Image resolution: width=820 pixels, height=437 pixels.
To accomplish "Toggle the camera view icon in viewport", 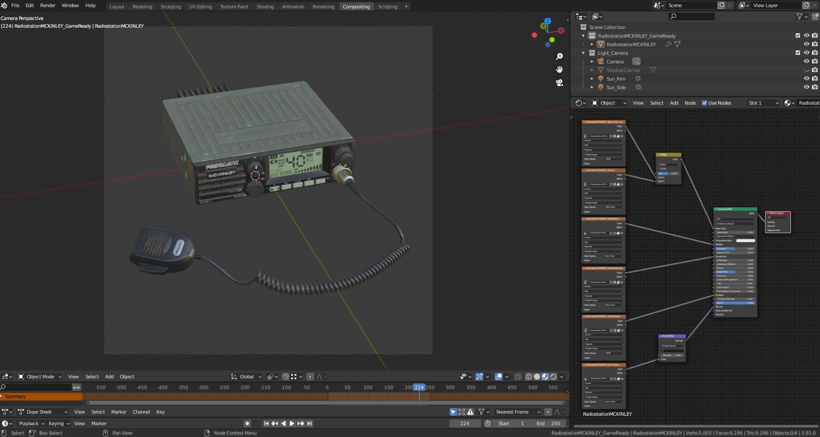I will 559,83.
